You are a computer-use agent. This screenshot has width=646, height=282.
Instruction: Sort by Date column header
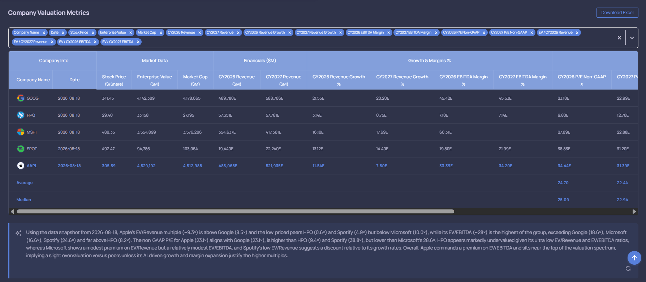point(74,80)
